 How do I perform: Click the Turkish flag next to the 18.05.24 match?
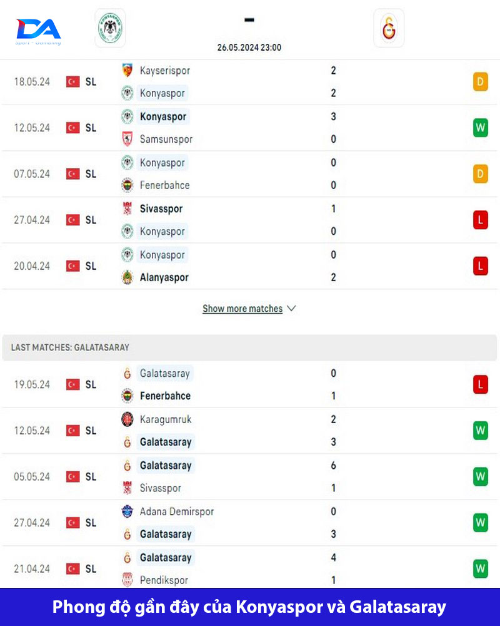(72, 81)
